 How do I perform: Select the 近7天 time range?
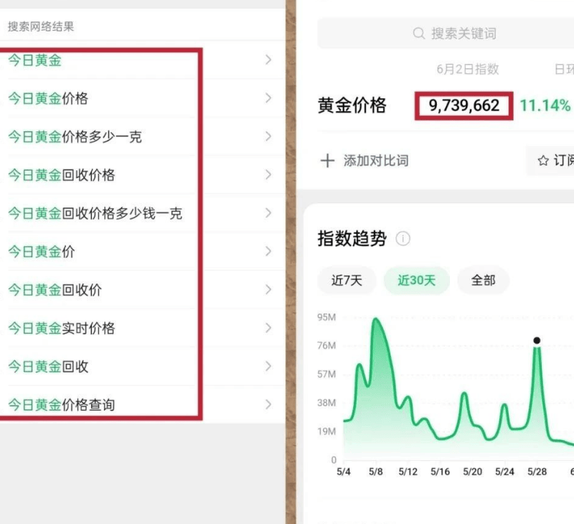pyautogui.click(x=347, y=281)
